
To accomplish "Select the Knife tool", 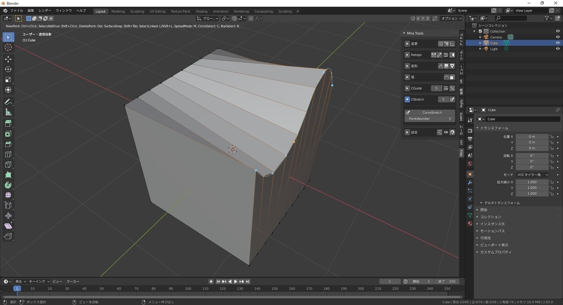I will [x=8, y=165].
